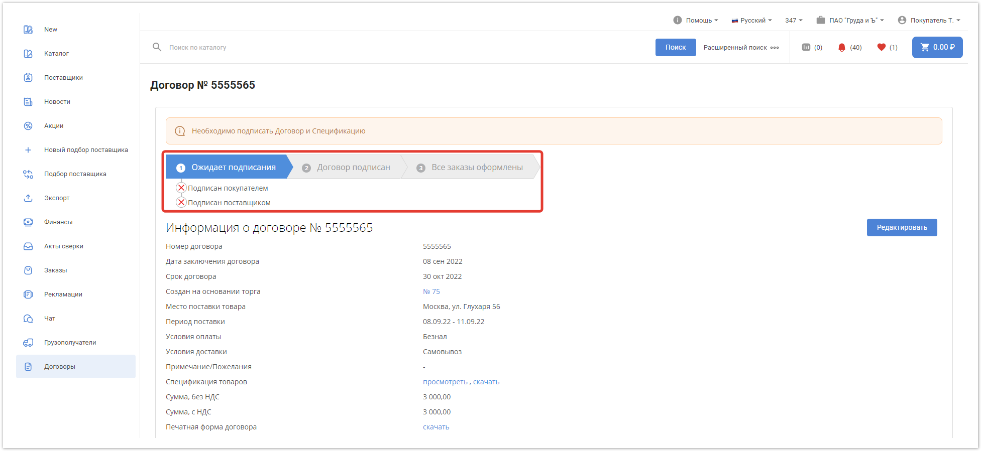Open the notifications bell icon
Image resolution: width=981 pixels, height=451 pixels.
(842, 48)
